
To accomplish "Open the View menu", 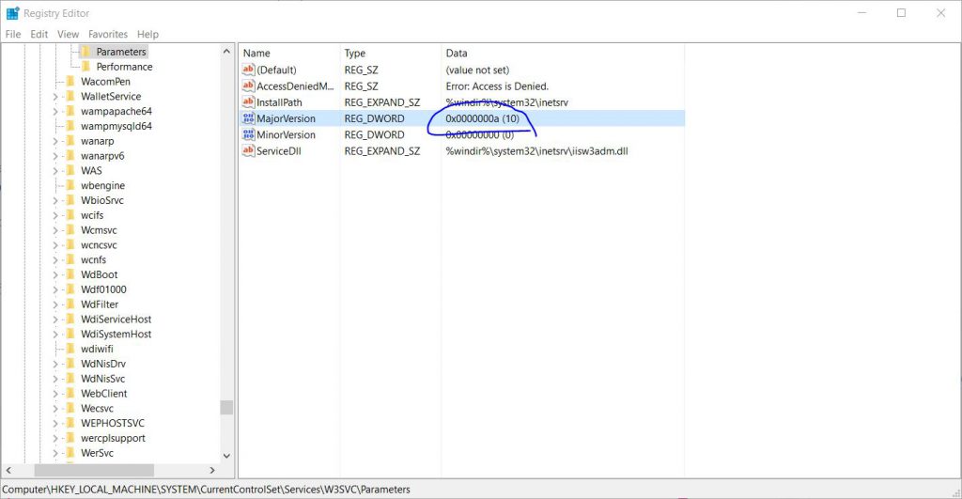I will (68, 35).
